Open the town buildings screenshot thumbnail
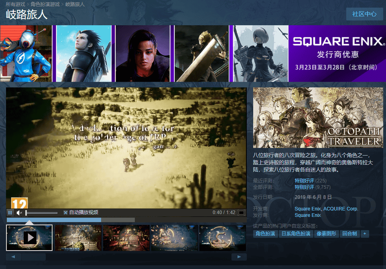Image resolution: width=386 pixels, height=269 pixels. [78, 238]
